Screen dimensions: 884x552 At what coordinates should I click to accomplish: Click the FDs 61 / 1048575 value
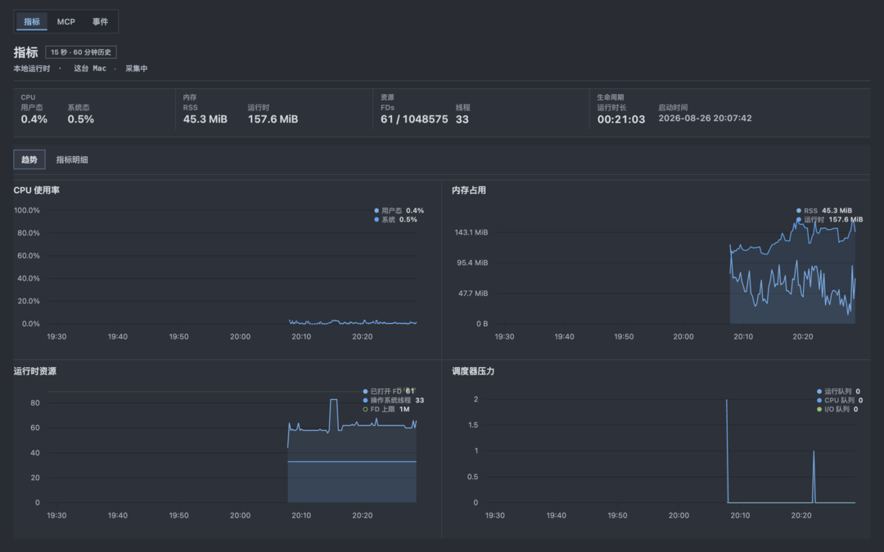414,119
